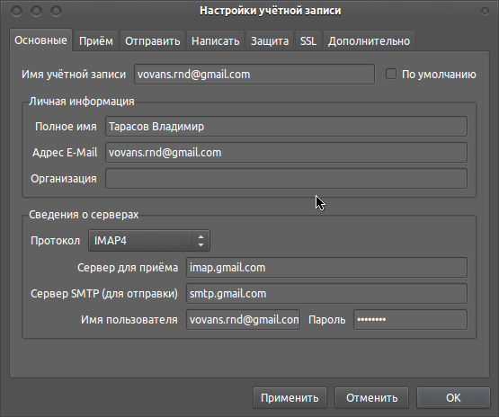Click the Применить button
Screen dimensions: 499x417
(290, 397)
